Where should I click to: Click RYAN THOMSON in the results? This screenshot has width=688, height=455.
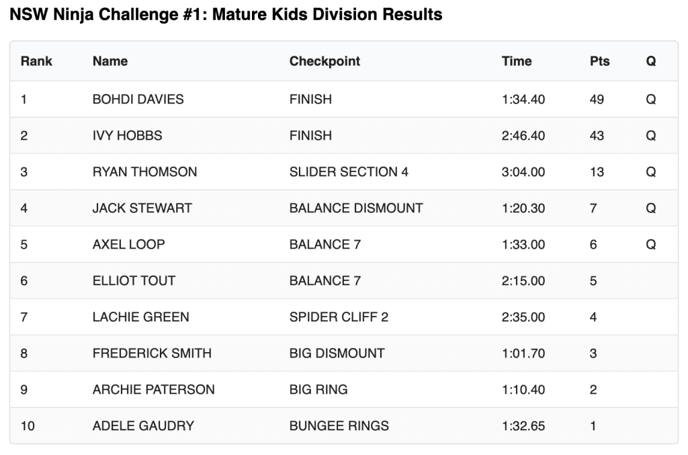144,172
